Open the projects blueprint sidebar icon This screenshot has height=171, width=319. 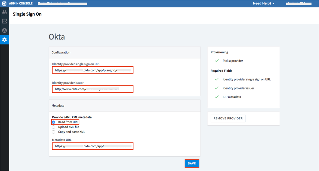click(x=5, y=21)
